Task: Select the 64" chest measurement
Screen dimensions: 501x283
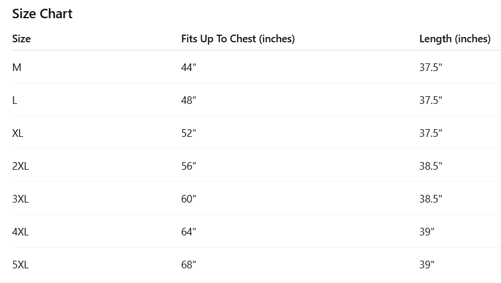Action: click(189, 232)
